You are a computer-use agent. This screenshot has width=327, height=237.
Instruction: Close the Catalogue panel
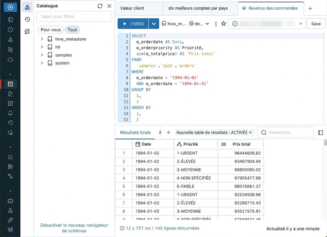point(109,6)
